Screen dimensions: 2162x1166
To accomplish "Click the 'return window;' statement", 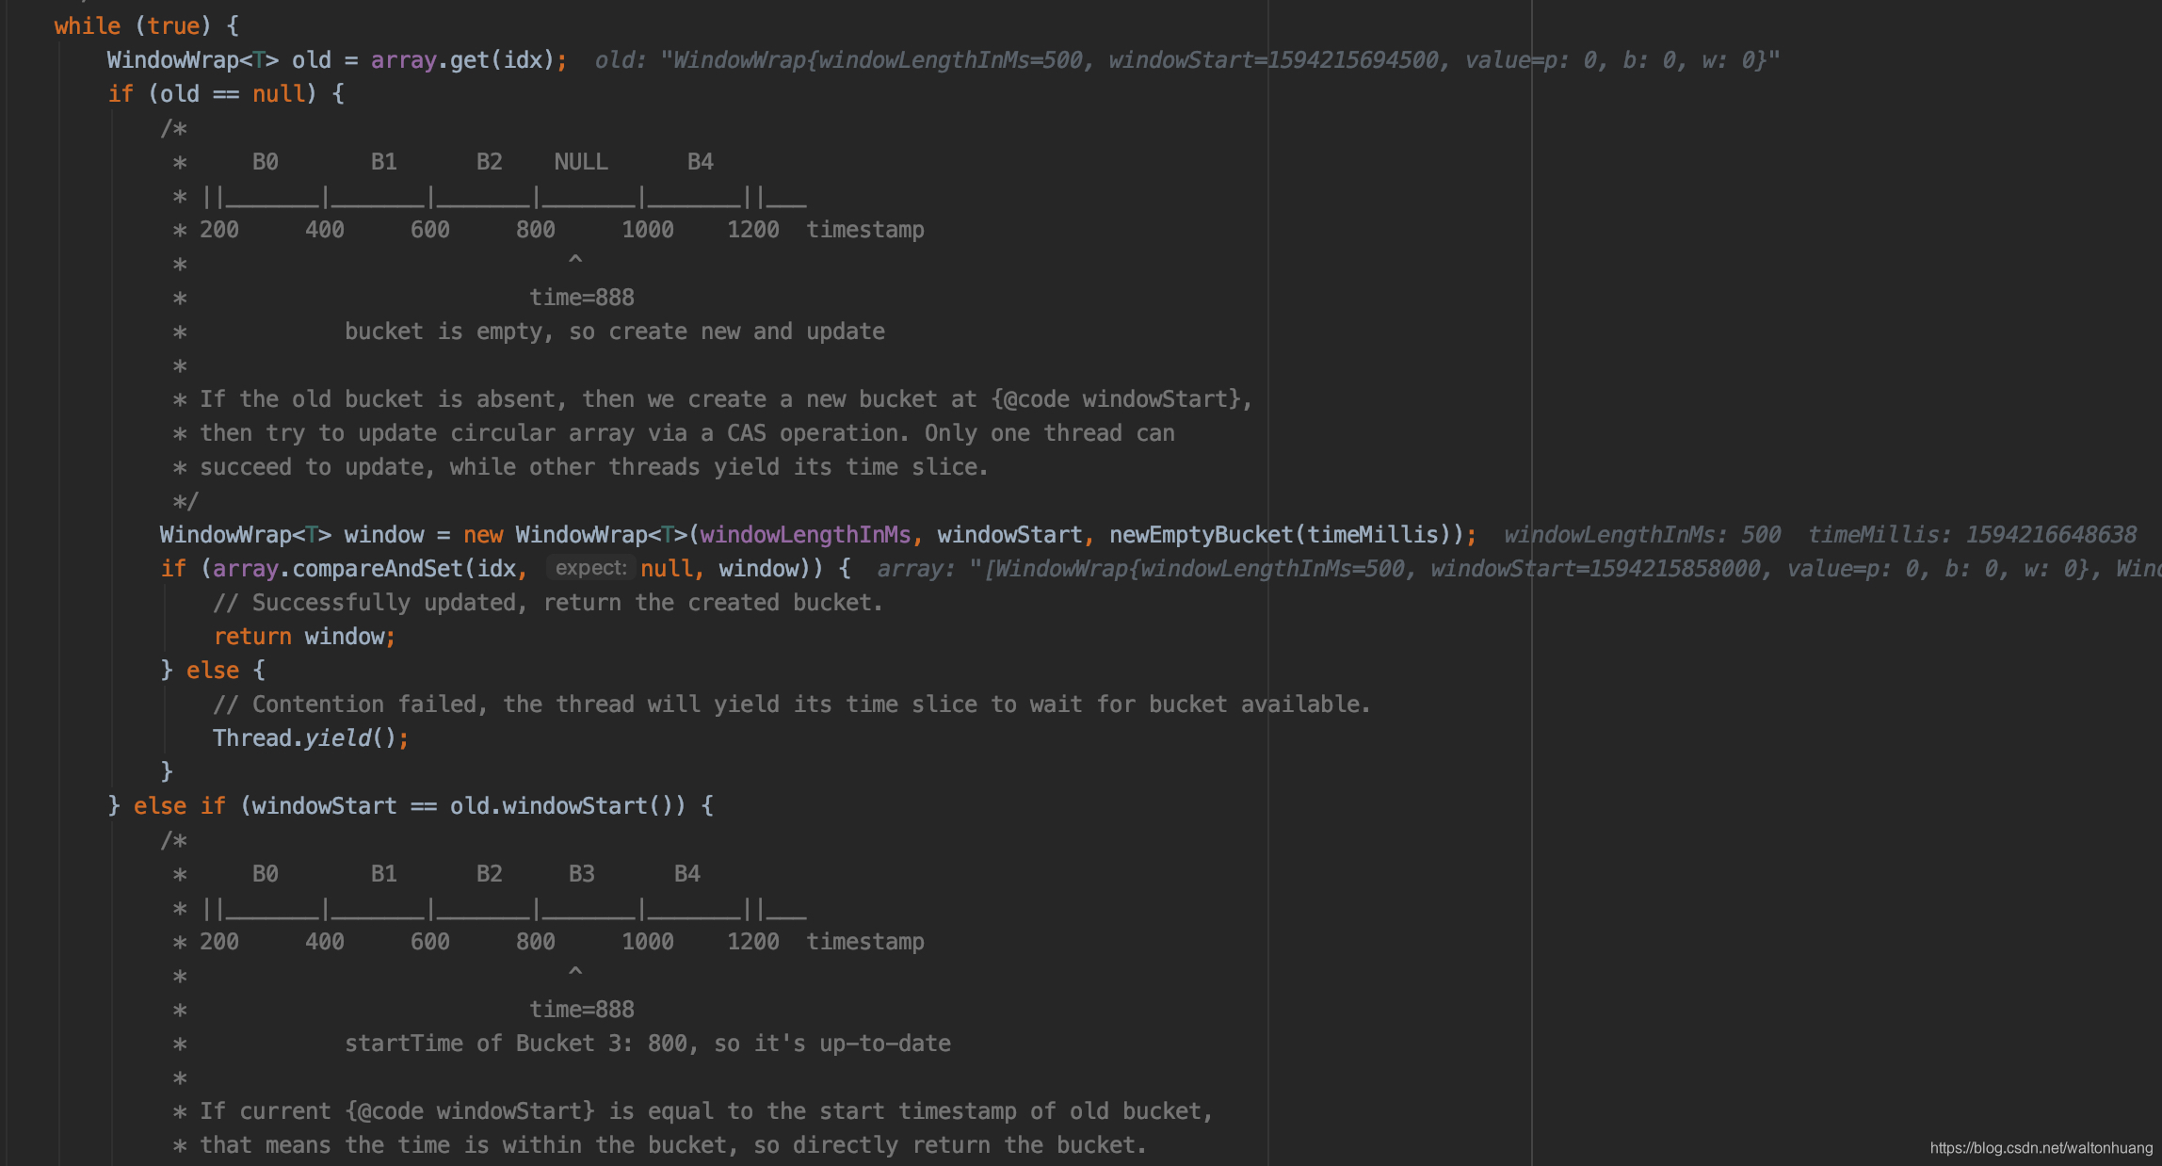I will click(x=304, y=637).
